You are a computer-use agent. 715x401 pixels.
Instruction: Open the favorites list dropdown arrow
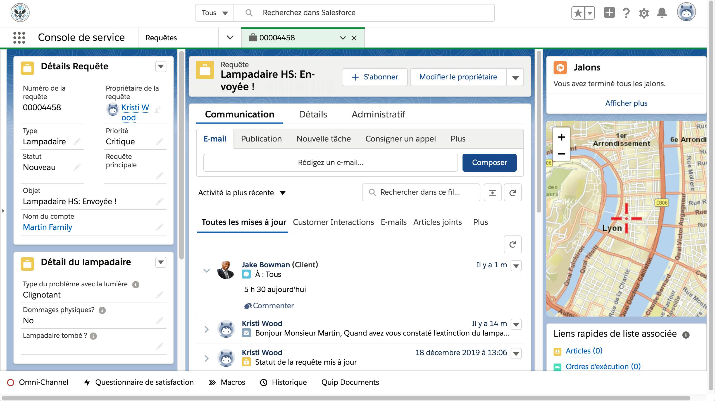(590, 13)
